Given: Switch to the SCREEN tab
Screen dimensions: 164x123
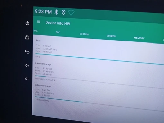Looking at the screenshot, I should pyautogui.click(x=111, y=36).
